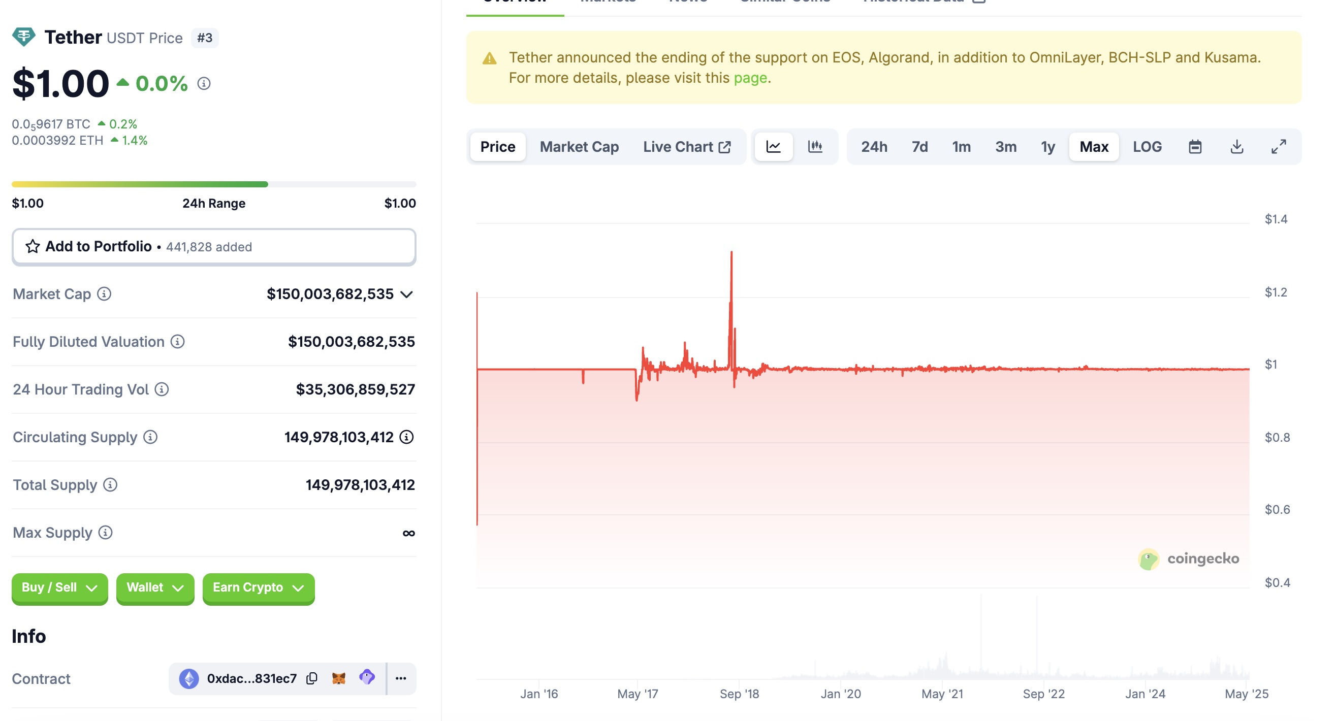Image resolution: width=1336 pixels, height=721 pixels.
Task: Click the MetaMask fox icon
Action: pyautogui.click(x=339, y=678)
